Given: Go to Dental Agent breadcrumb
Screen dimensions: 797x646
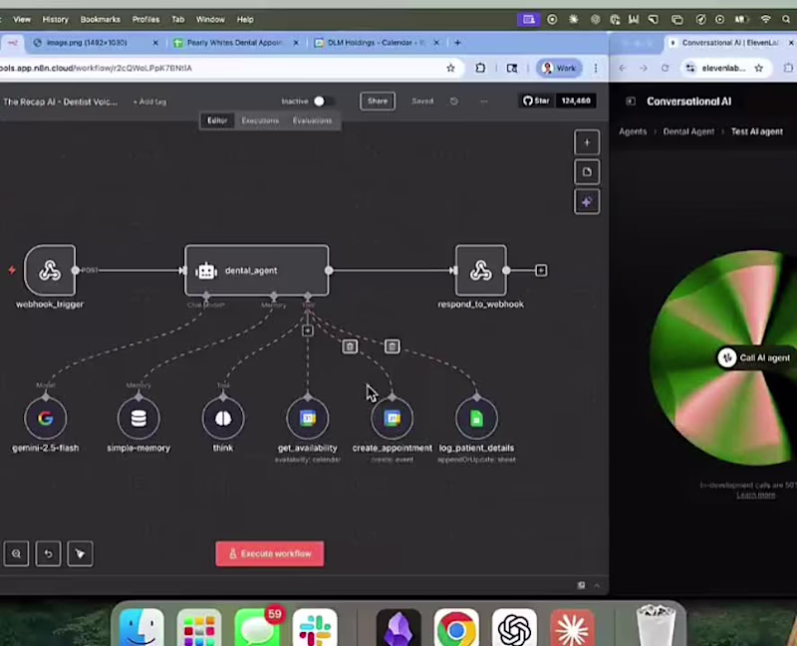Looking at the screenshot, I should click(x=688, y=131).
